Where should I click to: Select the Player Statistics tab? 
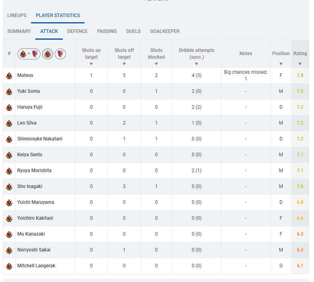coord(58,15)
